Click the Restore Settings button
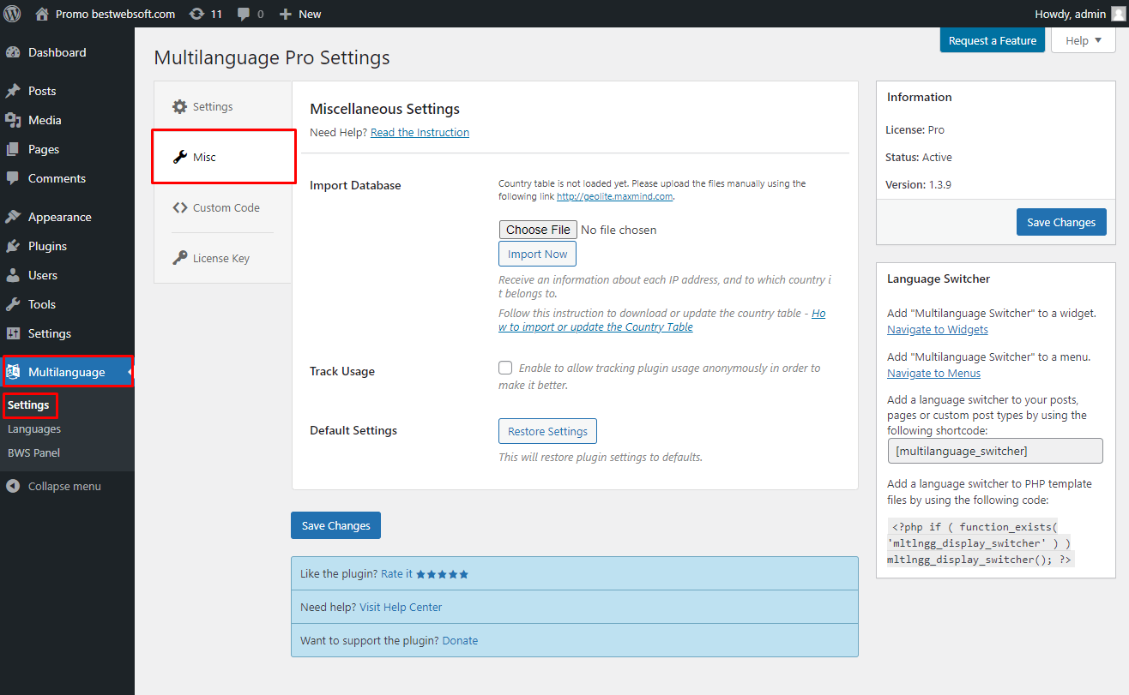This screenshot has width=1129, height=695. click(548, 431)
